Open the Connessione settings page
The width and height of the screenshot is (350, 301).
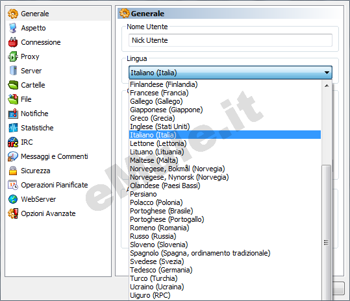click(41, 42)
